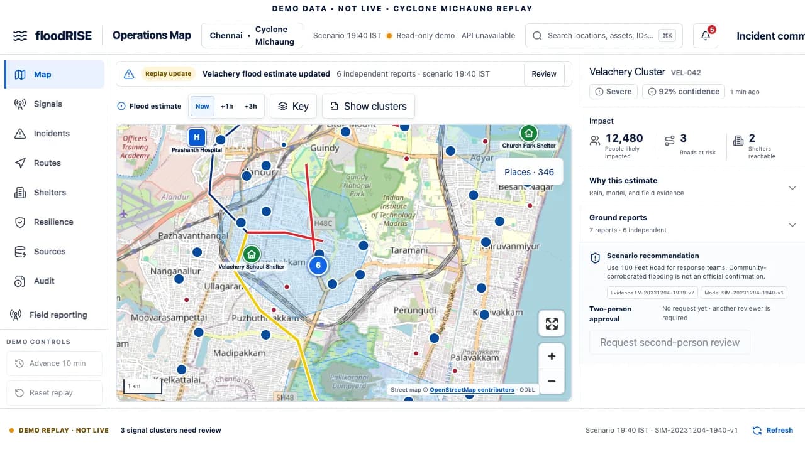
Task: Go to Signals in sidebar
Action: point(55,104)
